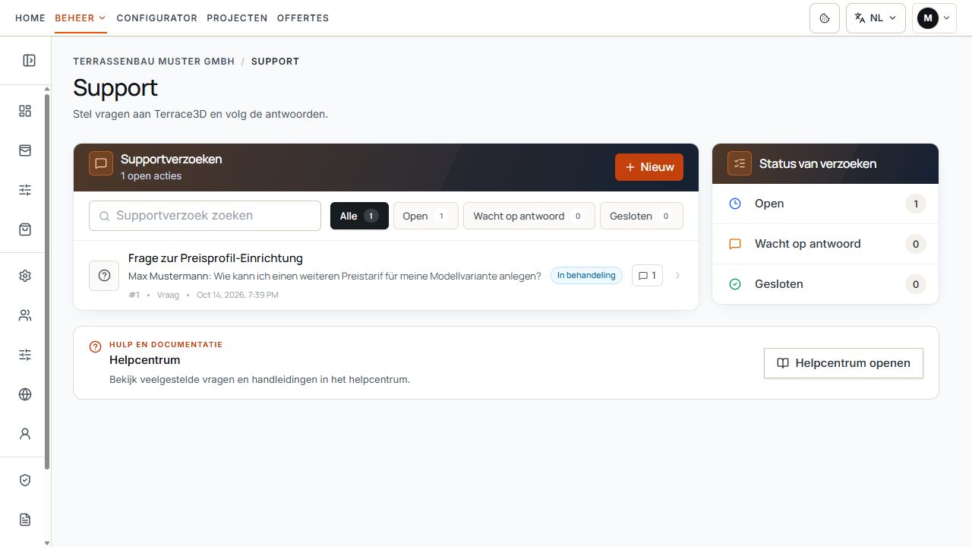Click the green check icon by Gesloten
The width and height of the screenshot is (972, 547).
[x=735, y=284]
